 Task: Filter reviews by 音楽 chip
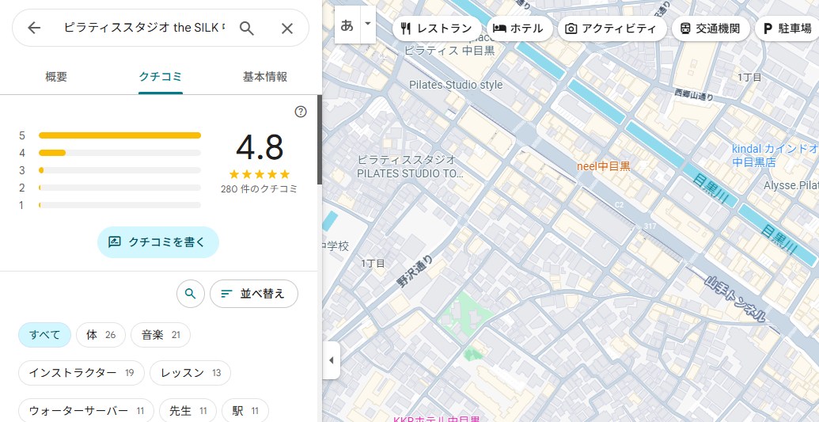(x=161, y=335)
